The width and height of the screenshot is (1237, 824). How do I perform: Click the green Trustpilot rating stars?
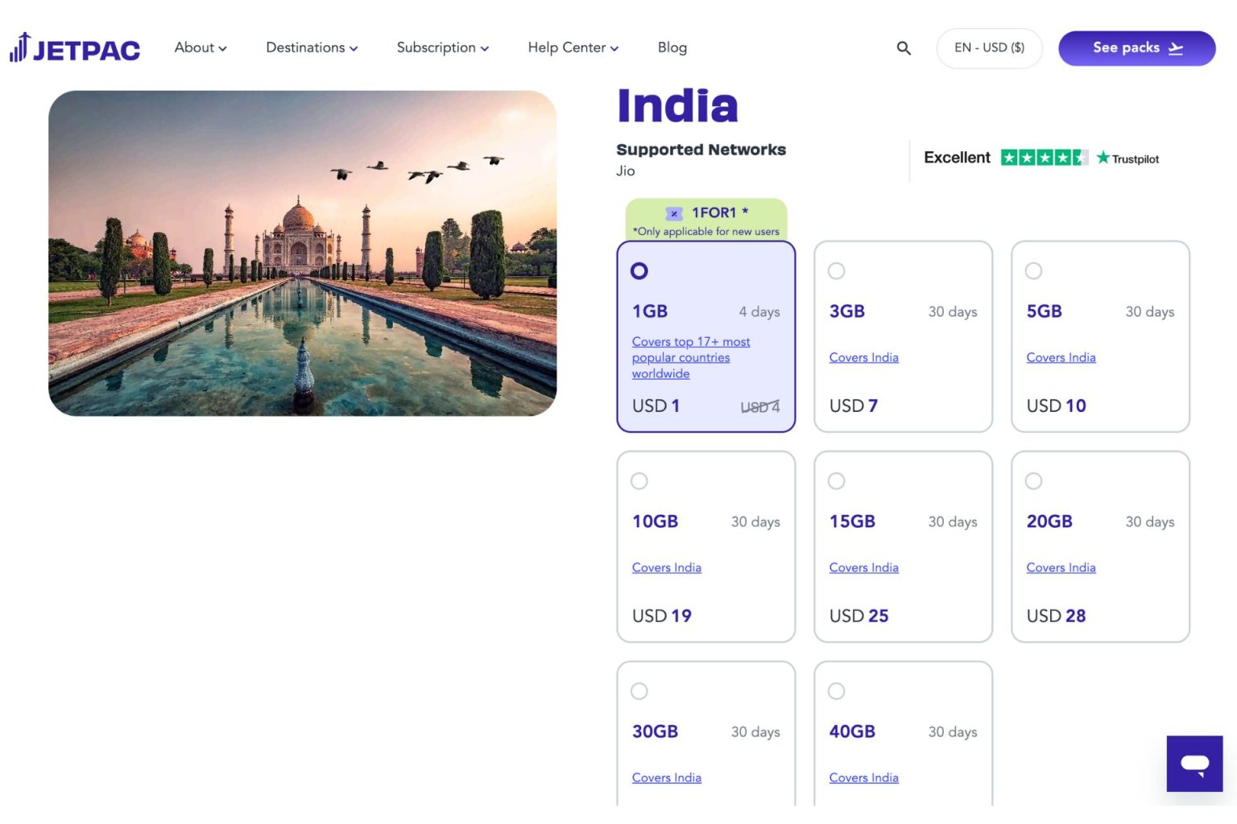(1044, 158)
